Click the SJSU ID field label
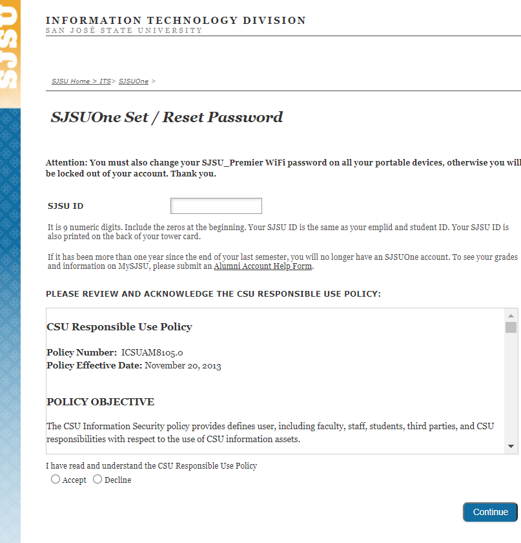The image size is (521, 543). 66,206
